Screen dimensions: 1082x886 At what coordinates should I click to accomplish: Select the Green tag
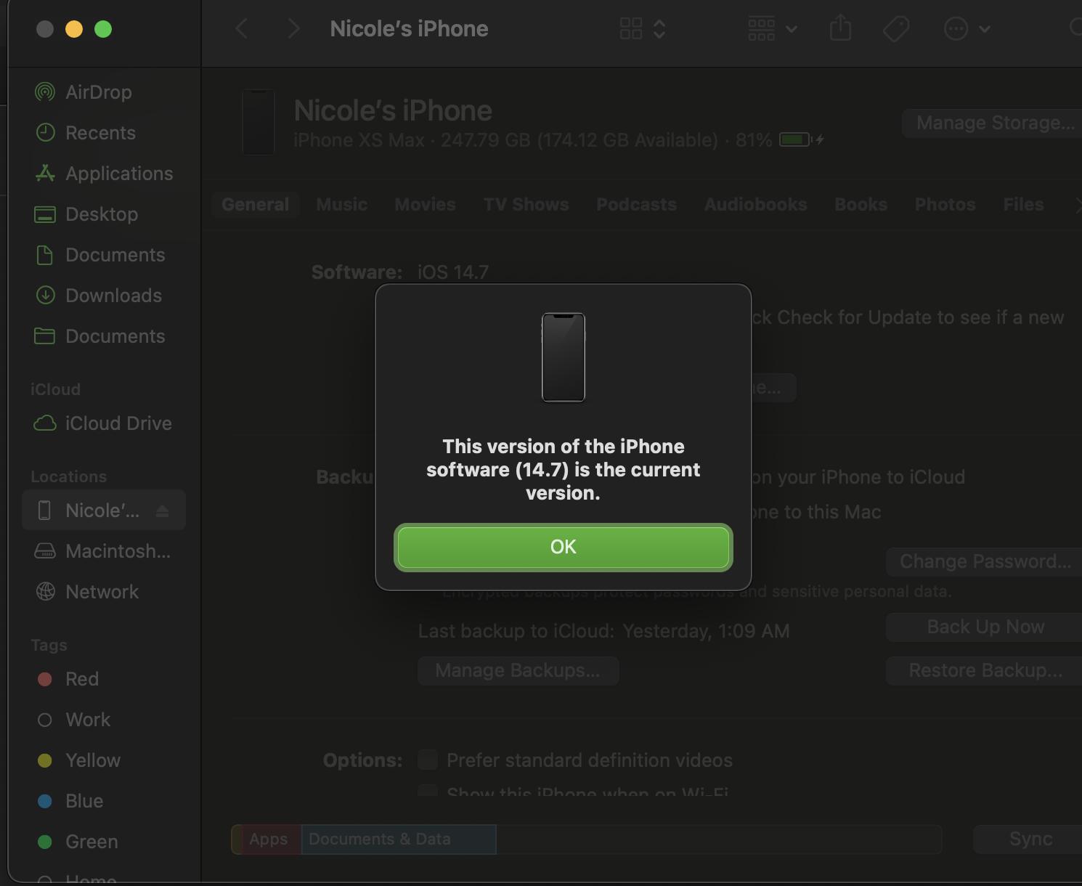coord(77,842)
